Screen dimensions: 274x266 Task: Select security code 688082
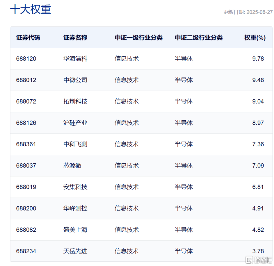pos(26,230)
